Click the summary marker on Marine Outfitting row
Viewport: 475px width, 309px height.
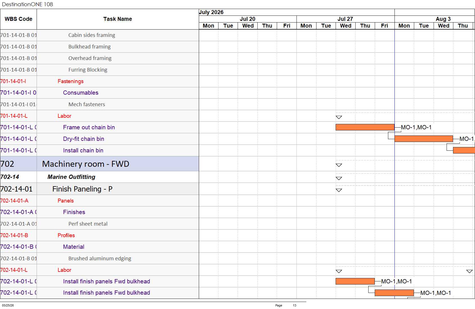339,178
